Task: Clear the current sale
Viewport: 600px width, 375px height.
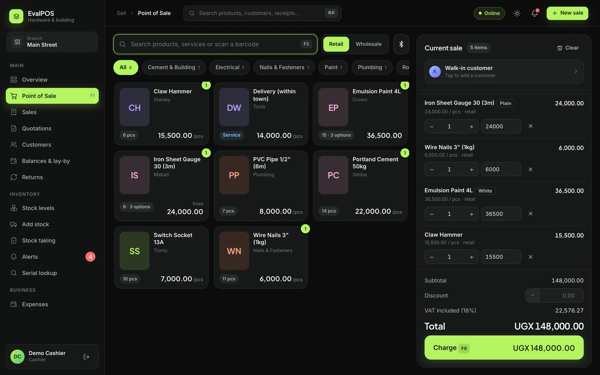Action: click(568, 48)
